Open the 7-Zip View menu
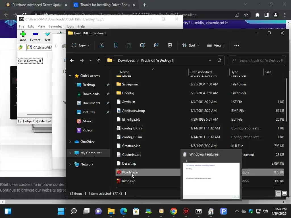This screenshot has width=291, height=218. [41, 26]
